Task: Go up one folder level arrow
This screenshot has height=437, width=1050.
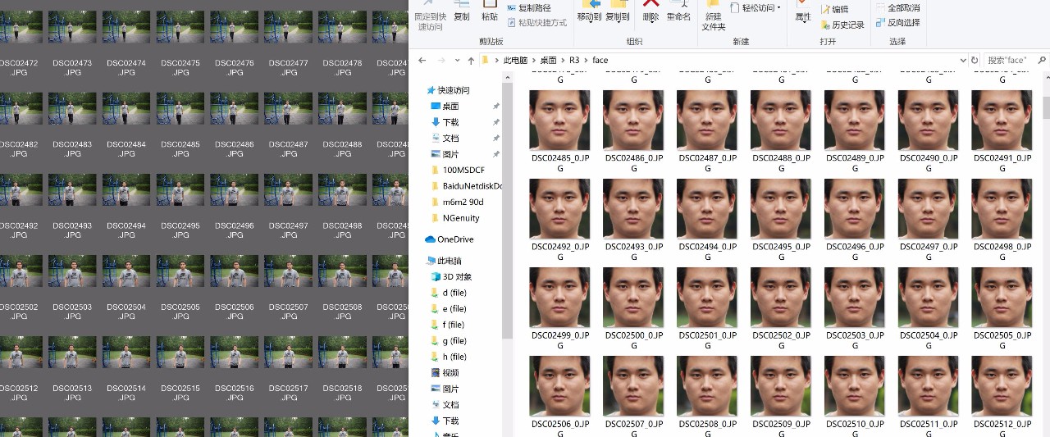Action: click(x=471, y=61)
